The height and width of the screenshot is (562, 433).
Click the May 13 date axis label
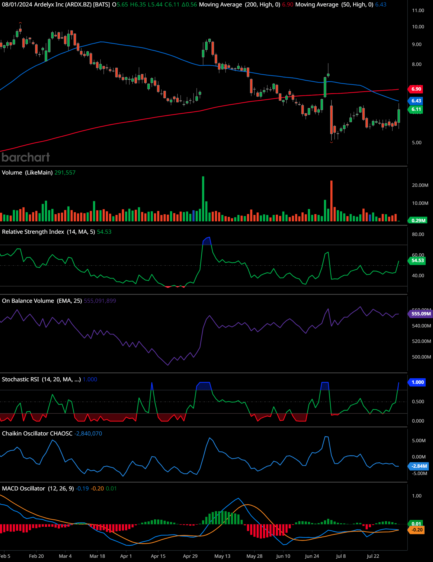222,556
